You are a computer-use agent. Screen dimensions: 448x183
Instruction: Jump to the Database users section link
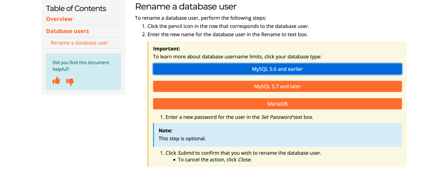[68, 31]
